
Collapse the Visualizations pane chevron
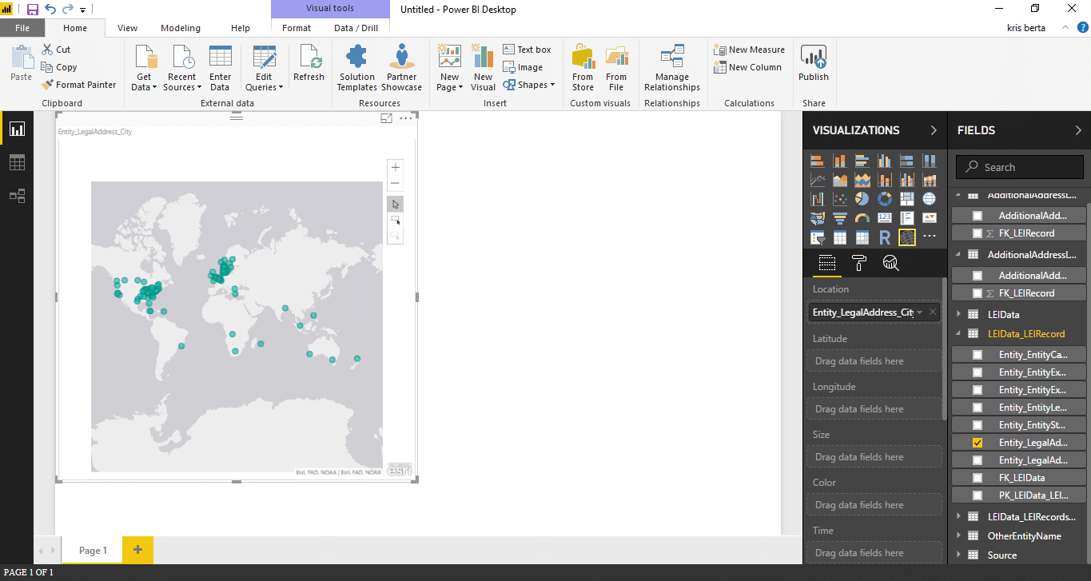pos(934,130)
